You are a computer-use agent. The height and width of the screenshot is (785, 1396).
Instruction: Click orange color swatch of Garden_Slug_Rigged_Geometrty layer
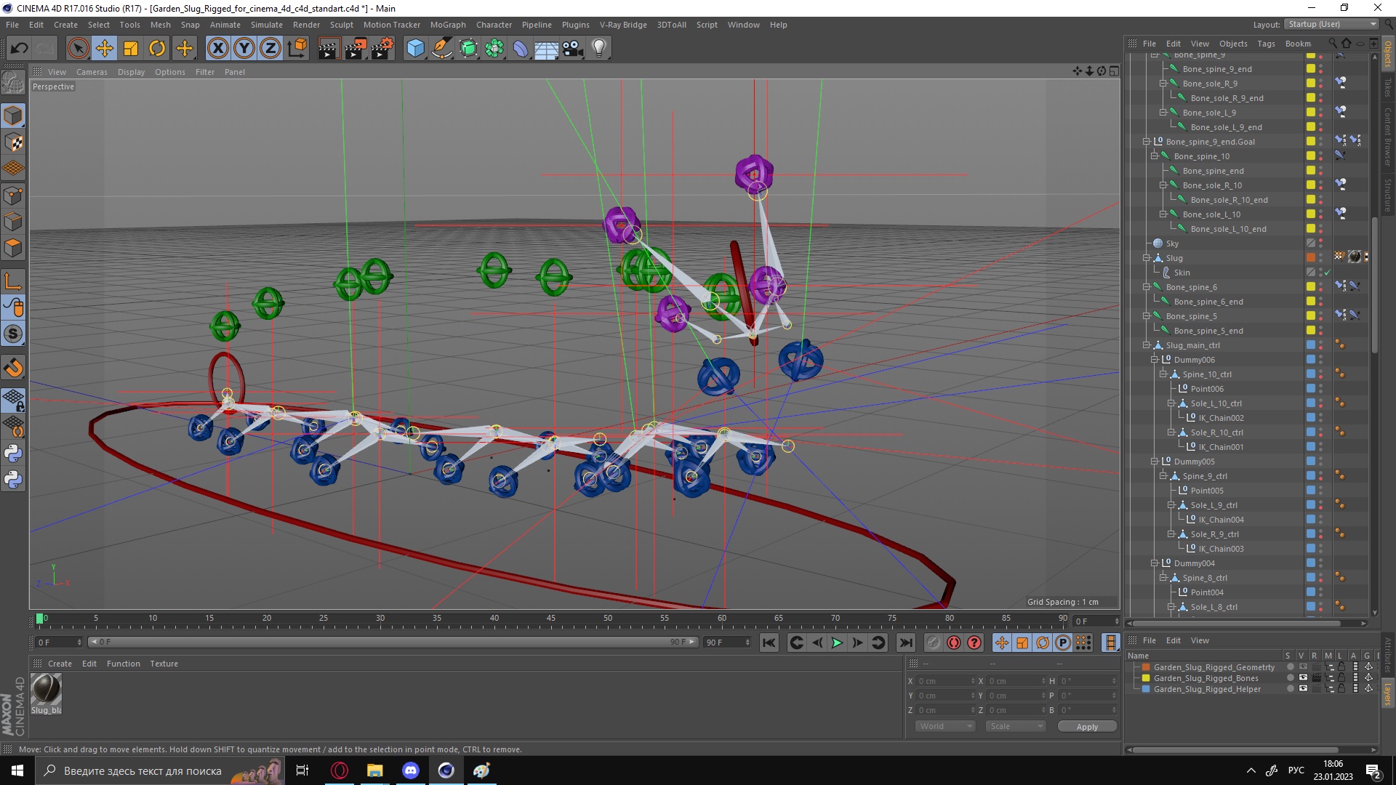(1146, 667)
